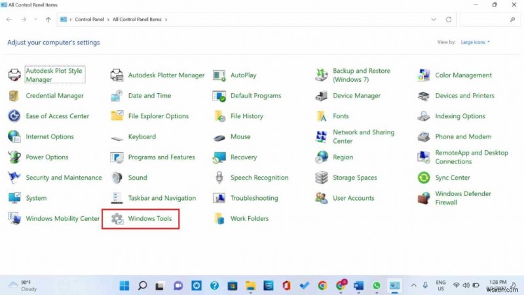The width and height of the screenshot is (524, 295).
Task: Click the Control Panel breadcrumb
Action: (x=89, y=20)
